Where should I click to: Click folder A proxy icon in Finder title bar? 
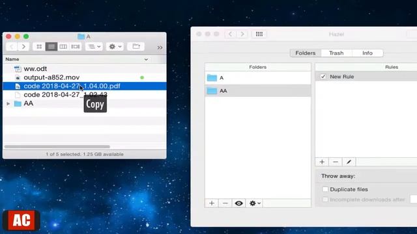point(81,36)
